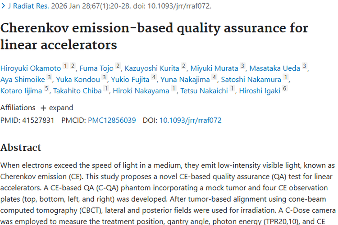Follow the DOI 10.1093/jrr/rraf072 link
Screen dimensions: 338x225
pyautogui.click(x=190, y=120)
